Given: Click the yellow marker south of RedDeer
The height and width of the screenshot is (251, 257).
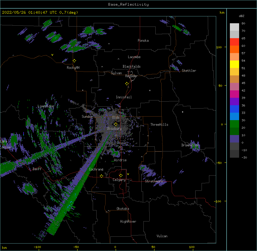Looking at the screenshot, I should coord(127,84).
